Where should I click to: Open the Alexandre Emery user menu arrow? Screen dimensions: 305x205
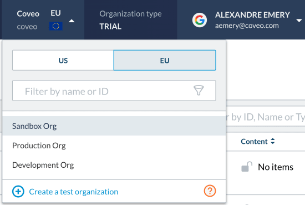tap(299, 21)
